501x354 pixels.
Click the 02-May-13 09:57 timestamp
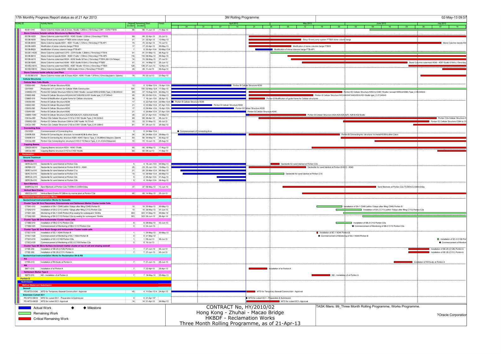[x=454, y=18]
